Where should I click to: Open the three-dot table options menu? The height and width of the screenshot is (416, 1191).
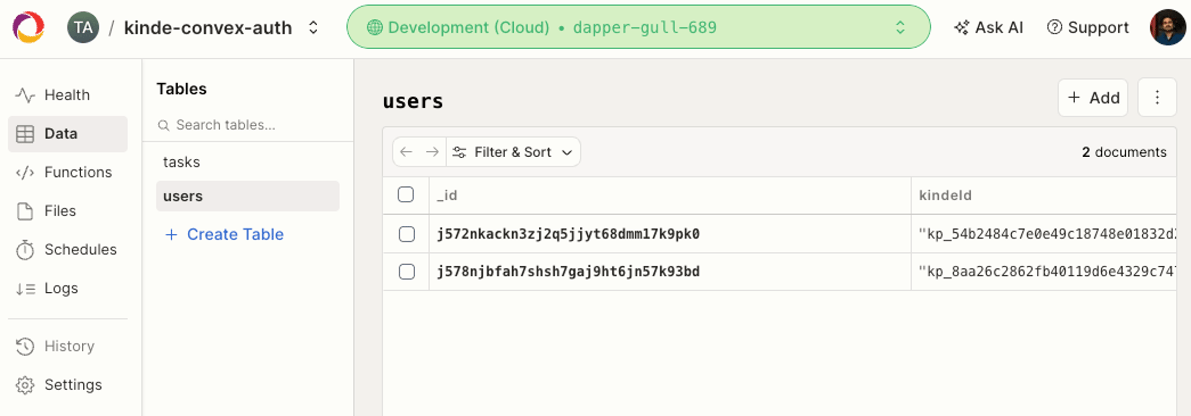pos(1157,97)
